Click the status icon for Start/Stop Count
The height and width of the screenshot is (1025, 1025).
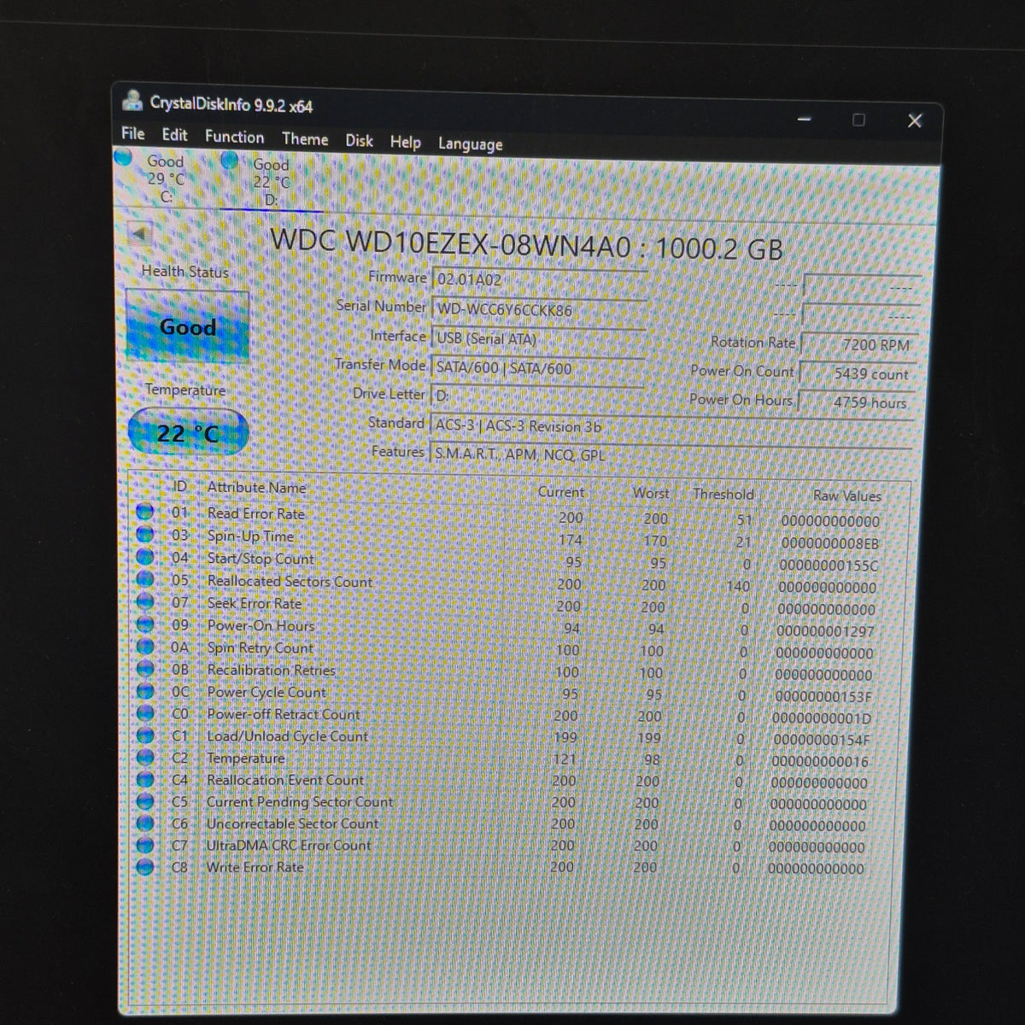pos(145,557)
